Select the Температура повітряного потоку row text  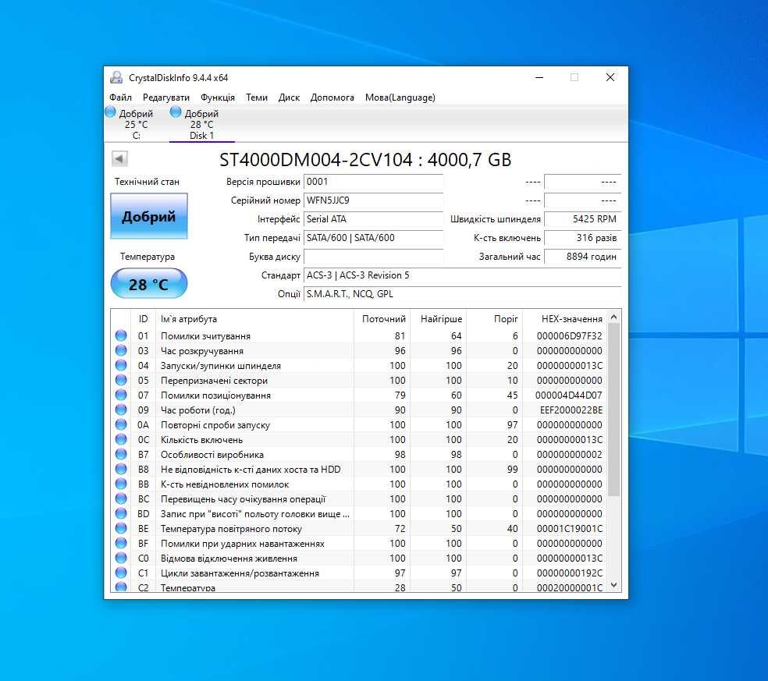coord(231,529)
